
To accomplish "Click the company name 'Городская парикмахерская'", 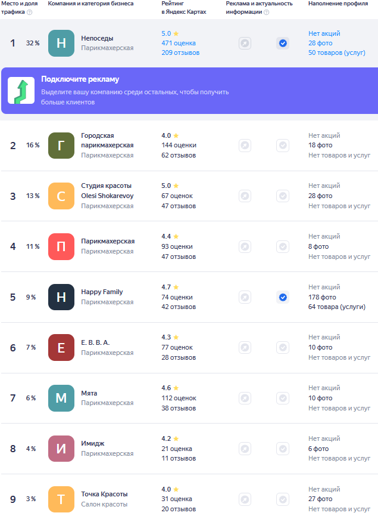I will (107, 140).
